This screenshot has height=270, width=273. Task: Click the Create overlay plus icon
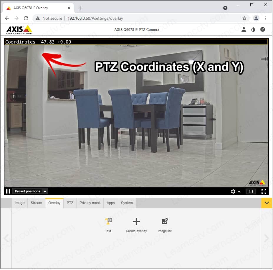(x=136, y=221)
